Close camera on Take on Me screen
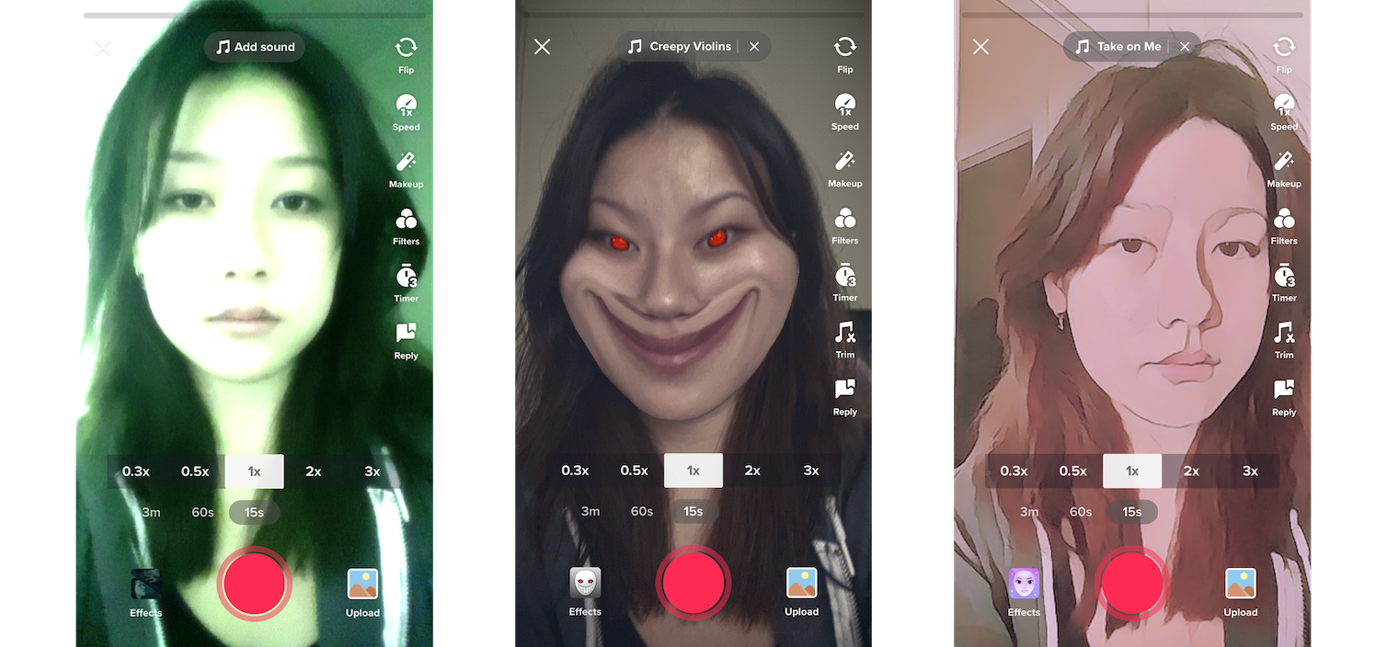 981,46
